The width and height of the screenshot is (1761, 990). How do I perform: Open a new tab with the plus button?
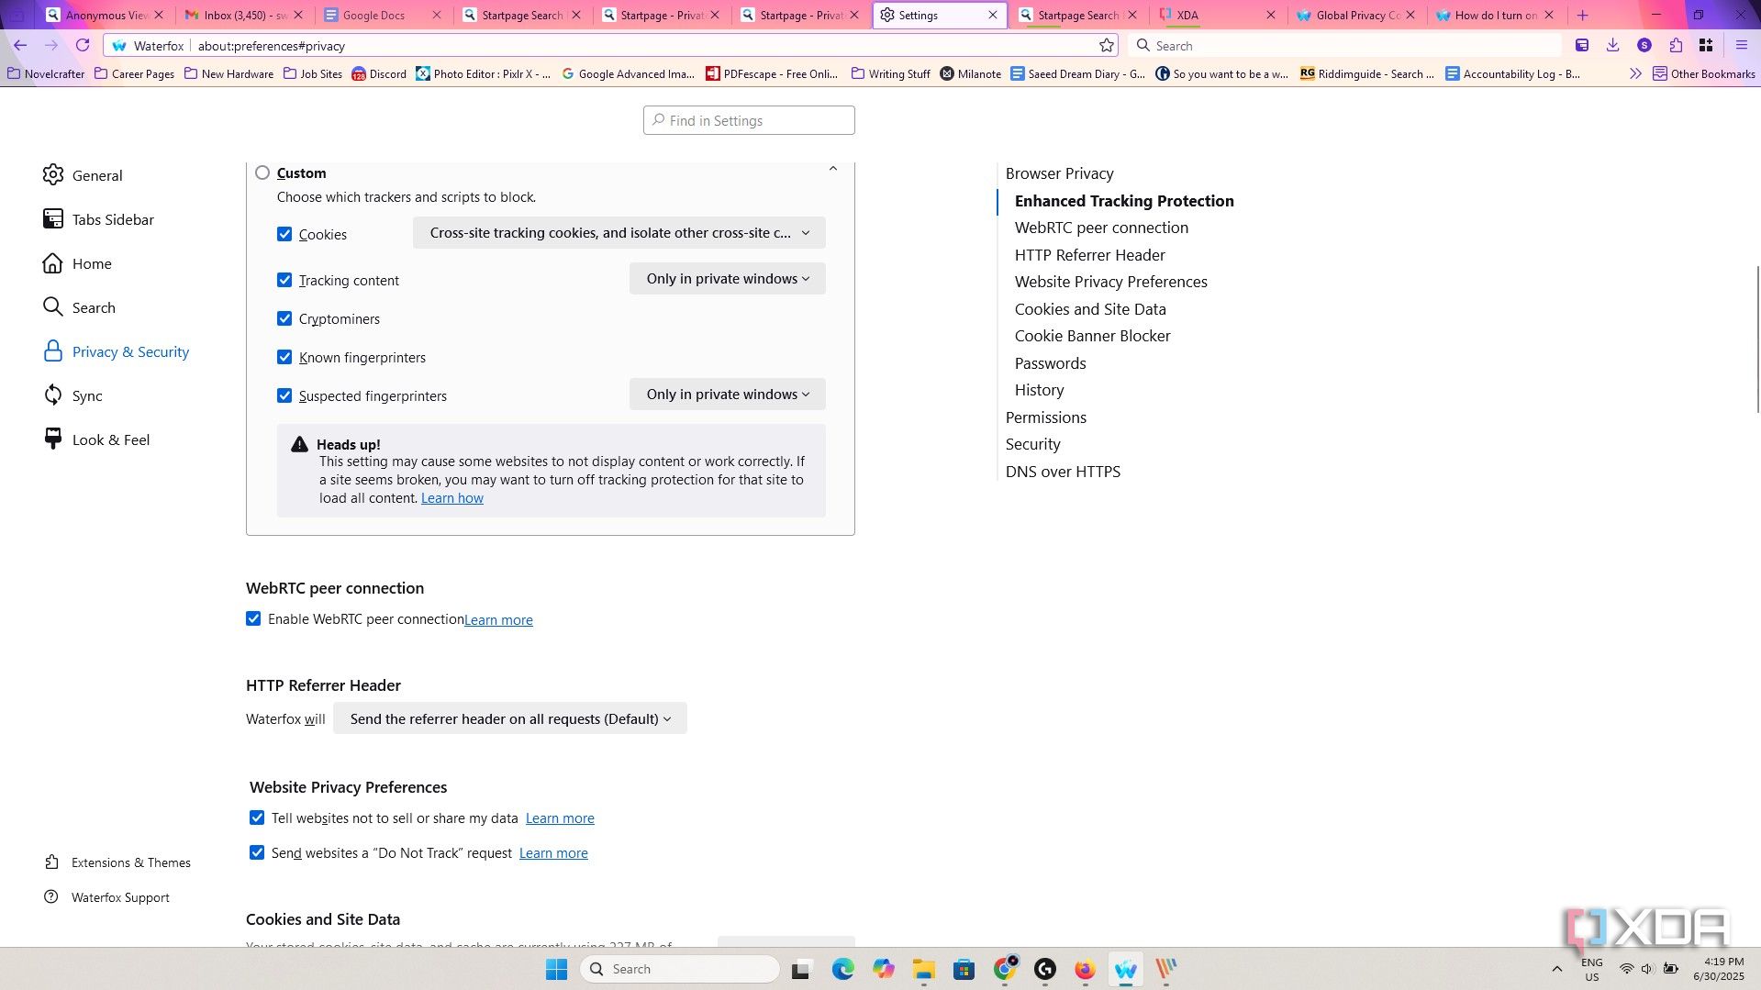click(x=1582, y=15)
